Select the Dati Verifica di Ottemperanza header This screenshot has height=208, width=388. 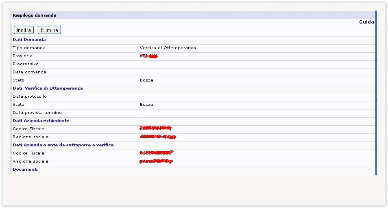[x=48, y=88]
